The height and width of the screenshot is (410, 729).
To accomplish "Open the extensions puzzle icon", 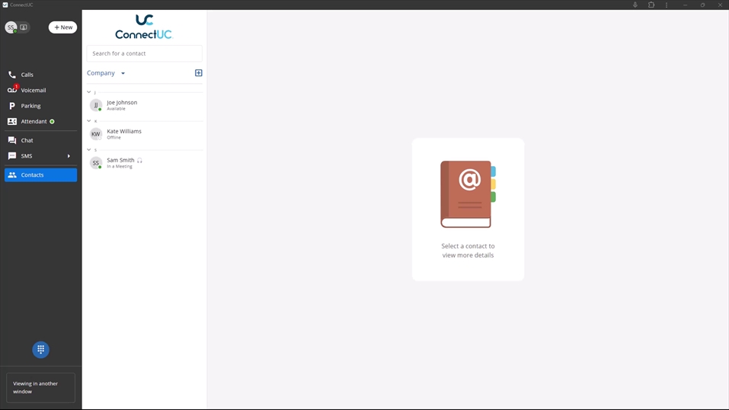I will (x=651, y=5).
